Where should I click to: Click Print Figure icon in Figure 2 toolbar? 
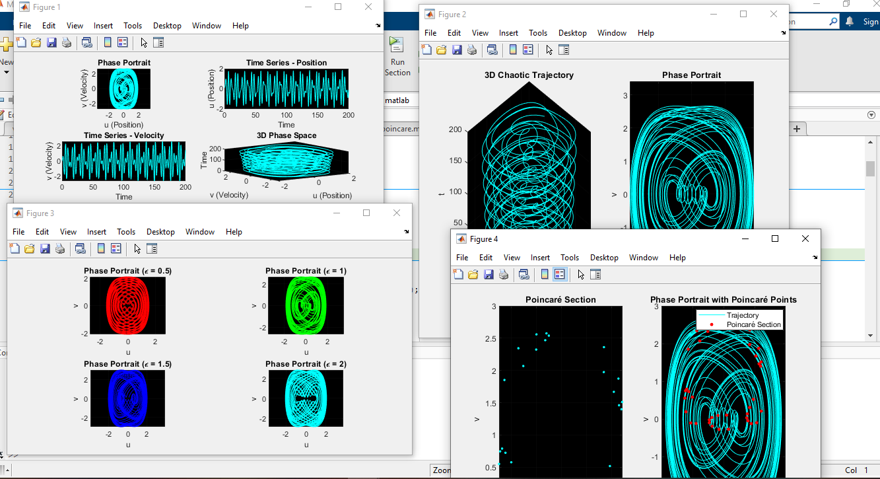(x=472, y=50)
